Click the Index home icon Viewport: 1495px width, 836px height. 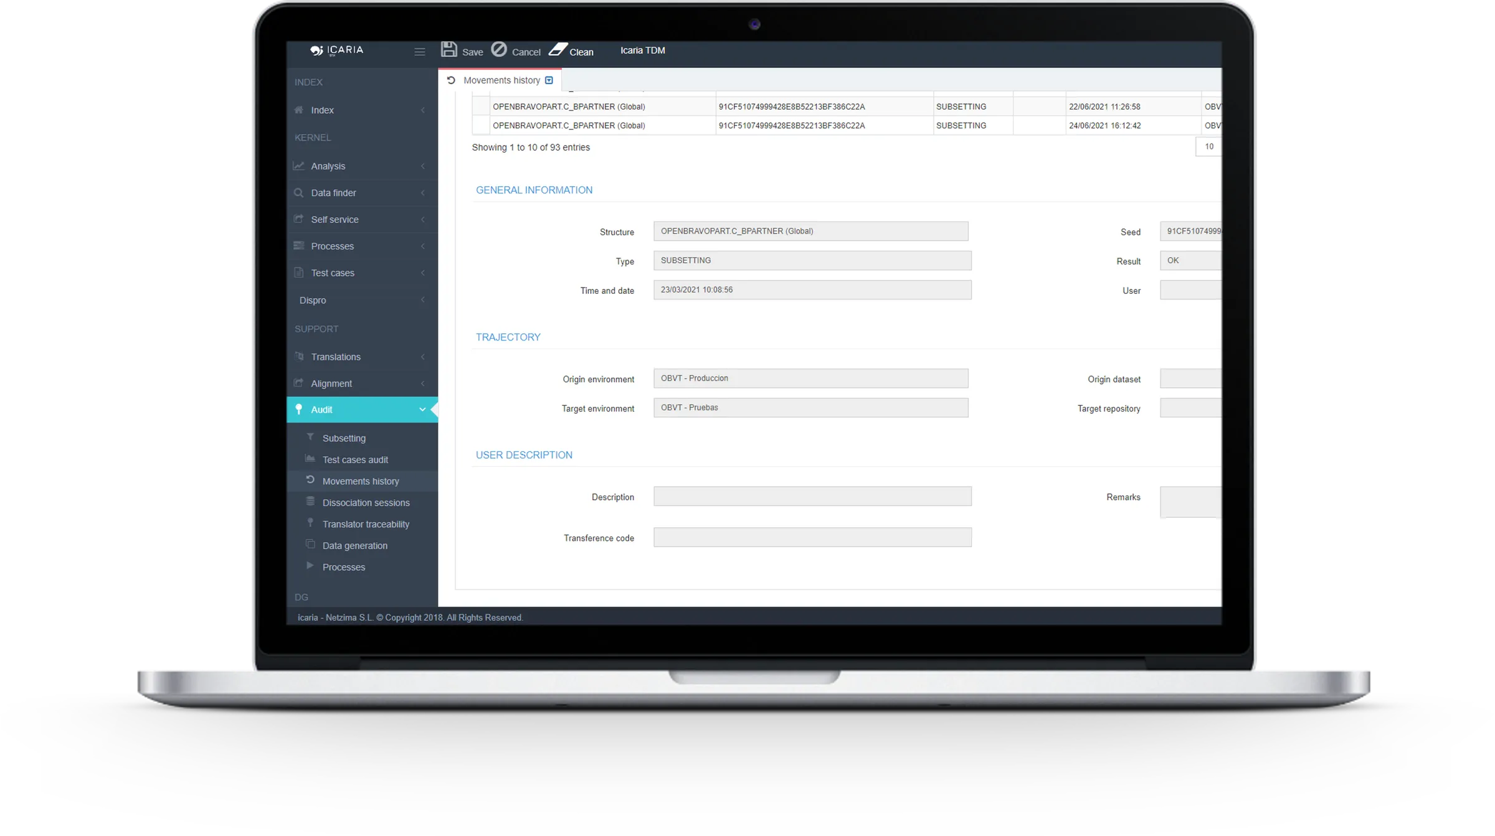tap(299, 110)
